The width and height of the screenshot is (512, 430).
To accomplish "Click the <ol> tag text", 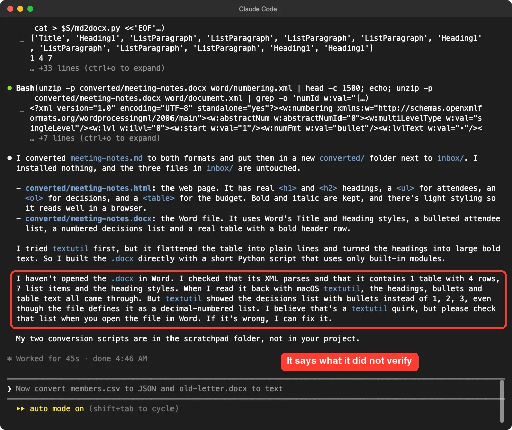I will click(34, 198).
